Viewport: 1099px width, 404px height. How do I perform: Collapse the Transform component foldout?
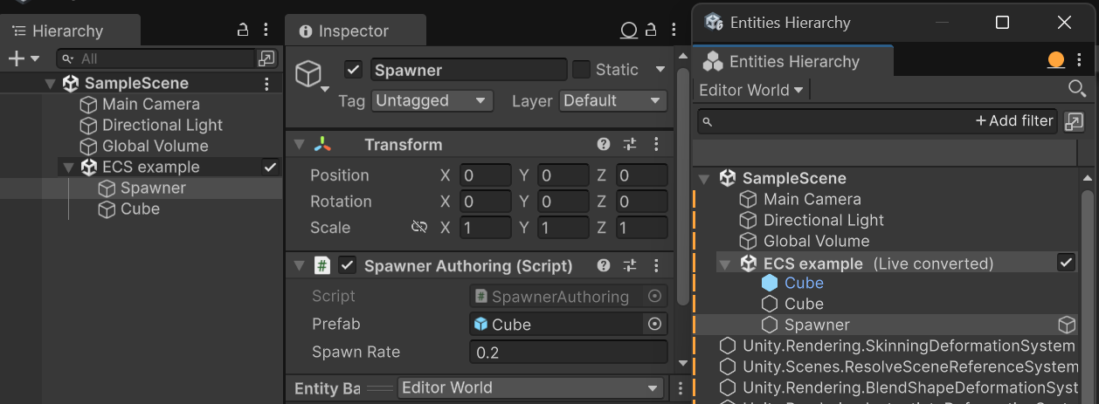pos(299,145)
